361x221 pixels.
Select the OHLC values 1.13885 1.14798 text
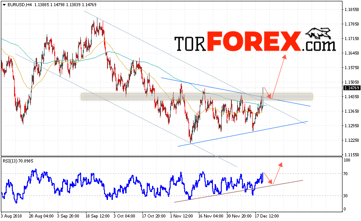tap(50, 4)
